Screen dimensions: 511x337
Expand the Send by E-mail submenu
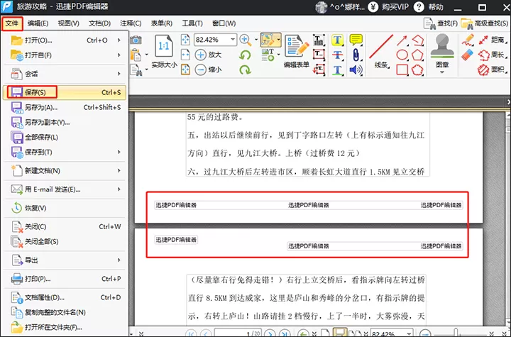[x=119, y=189]
